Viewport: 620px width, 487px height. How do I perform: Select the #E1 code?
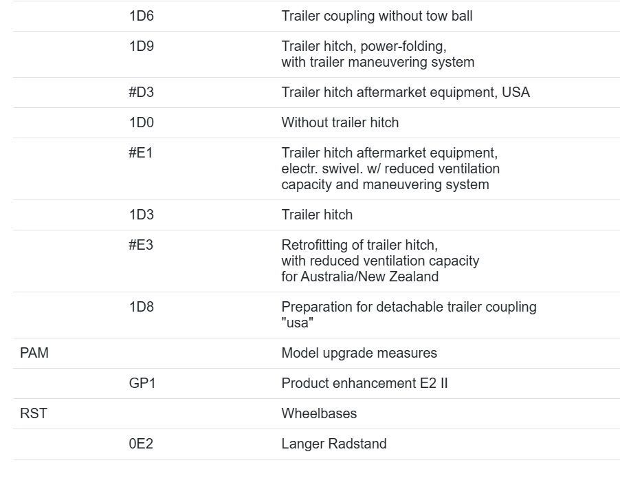(x=140, y=153)
